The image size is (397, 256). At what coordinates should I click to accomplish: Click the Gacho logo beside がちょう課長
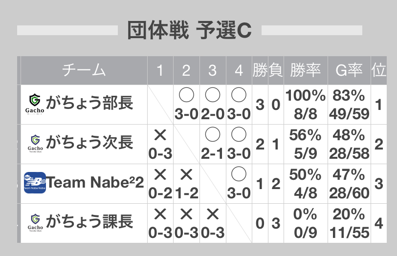[x=35, y=223]
